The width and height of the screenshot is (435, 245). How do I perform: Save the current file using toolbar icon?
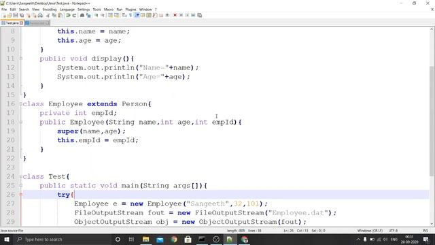click(x=16, y=15)
